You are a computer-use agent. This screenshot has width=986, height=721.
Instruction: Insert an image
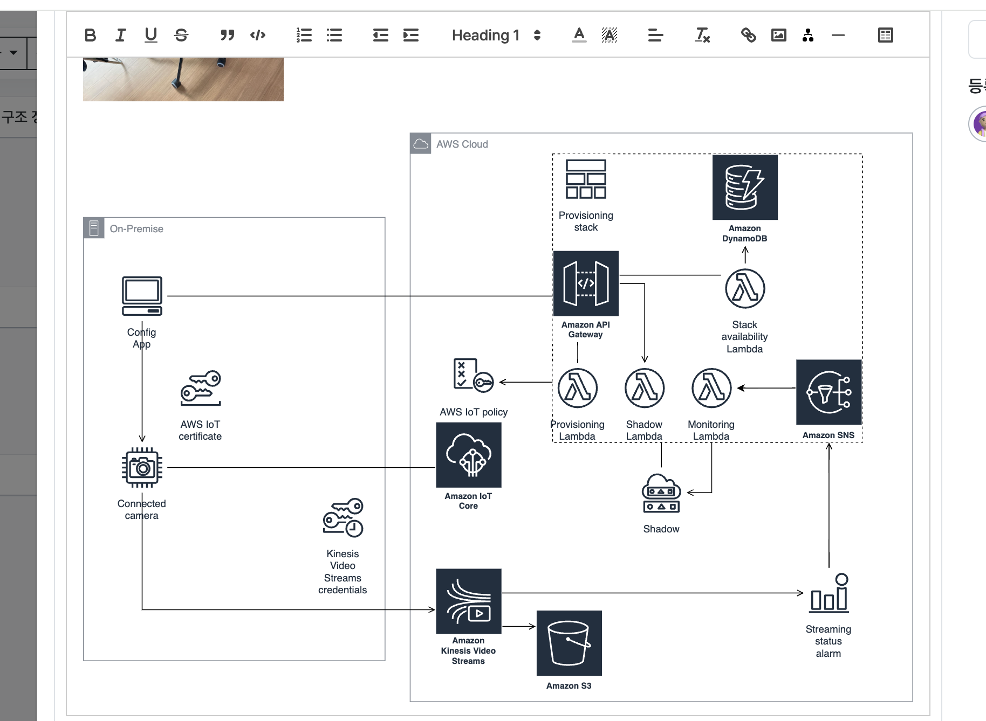click(x=779, y=36)
